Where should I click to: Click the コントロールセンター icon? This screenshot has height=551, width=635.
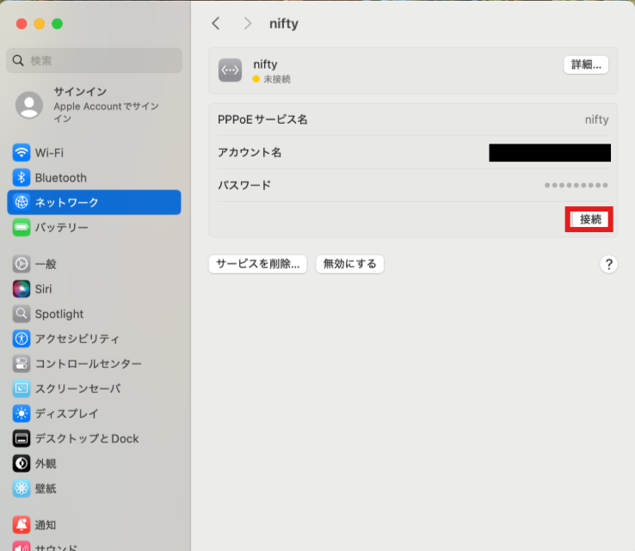(x=21, y=364)
